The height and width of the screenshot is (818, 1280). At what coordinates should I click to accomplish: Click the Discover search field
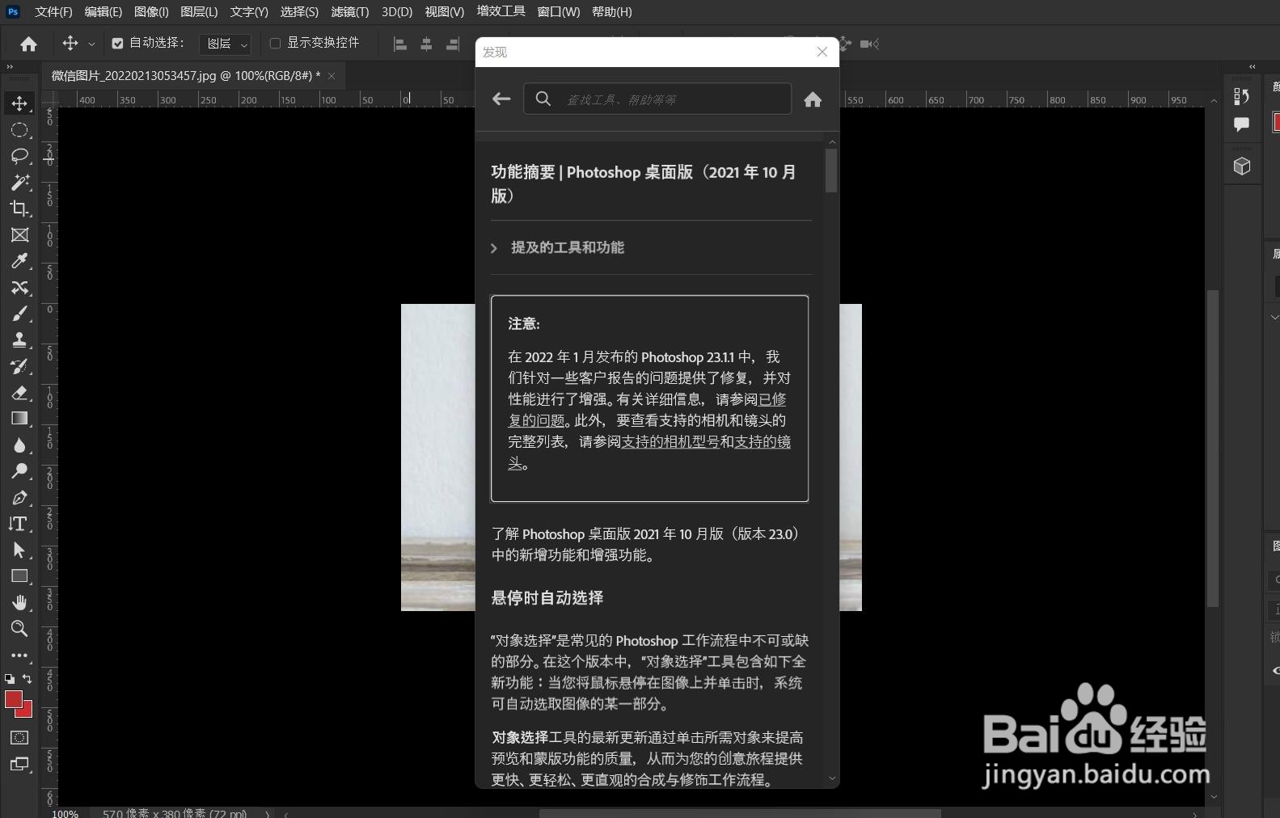(x=657, y=99)
